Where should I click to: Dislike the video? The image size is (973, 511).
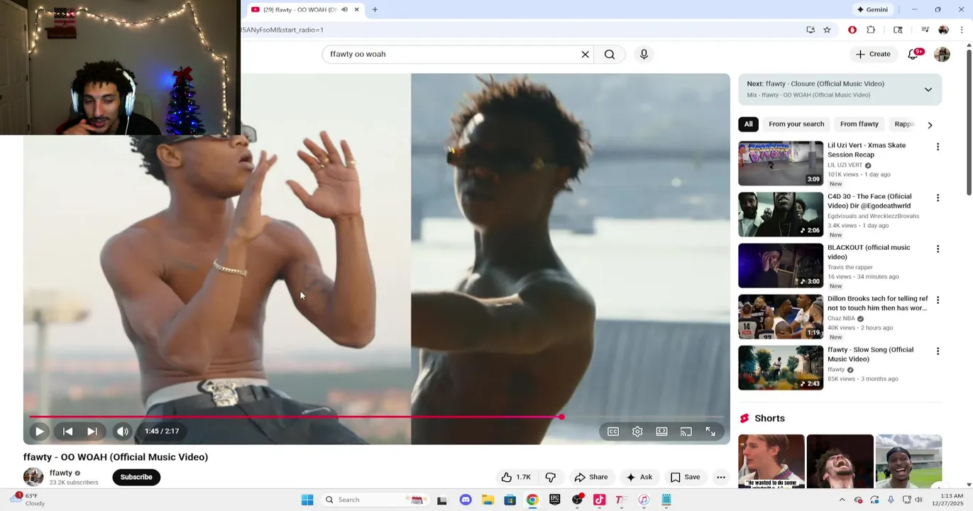tap(551, 477)
